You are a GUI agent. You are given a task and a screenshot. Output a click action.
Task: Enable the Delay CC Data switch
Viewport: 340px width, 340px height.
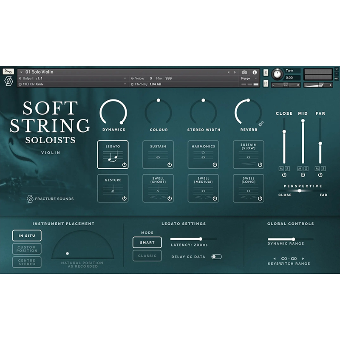217,257
